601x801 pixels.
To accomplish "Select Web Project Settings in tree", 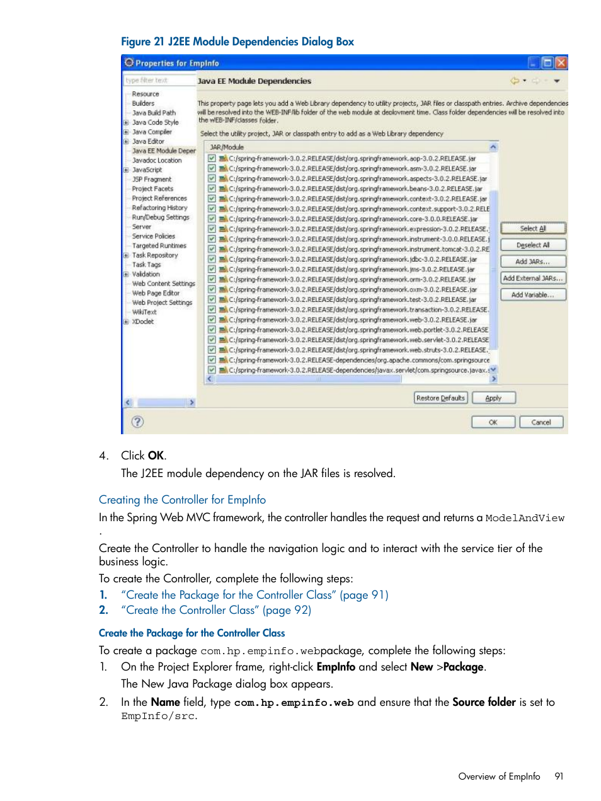I will click(162, 303).
